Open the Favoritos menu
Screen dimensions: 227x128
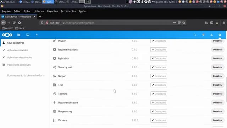coord(52,11)
